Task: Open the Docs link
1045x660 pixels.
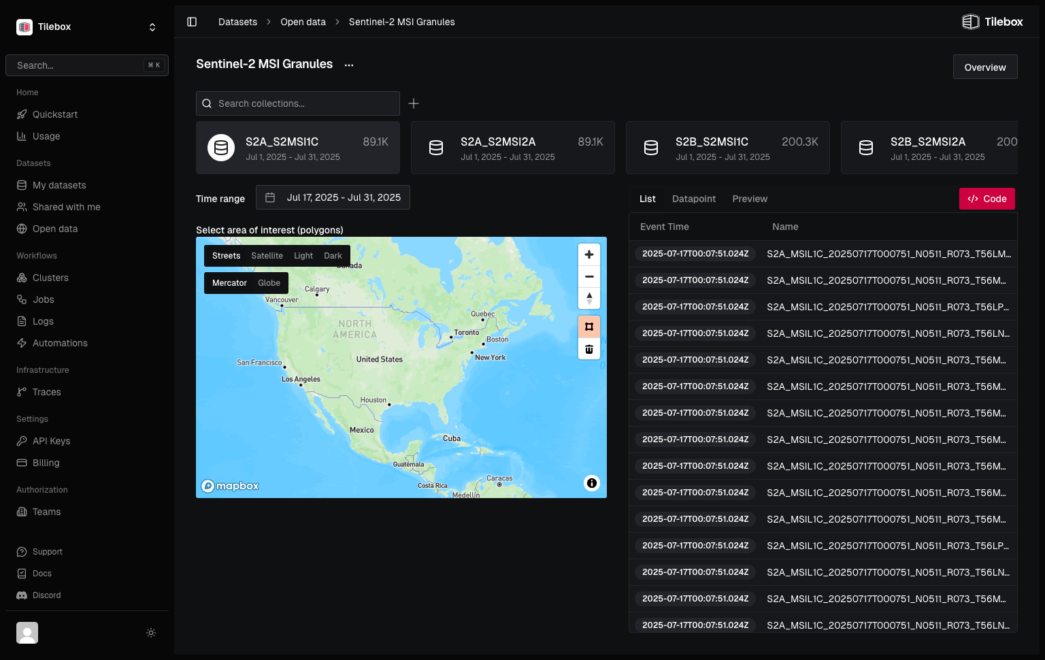Action: point(87,574)
